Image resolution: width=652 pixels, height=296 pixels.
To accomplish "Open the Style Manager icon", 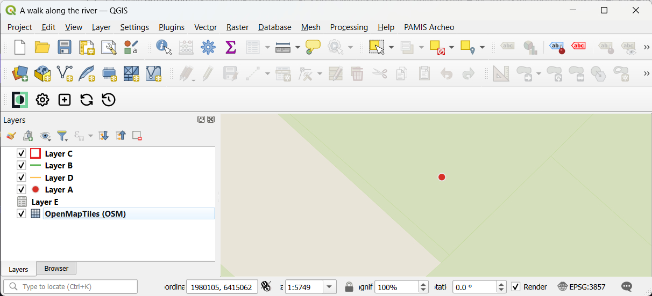I will click(131, 47).
